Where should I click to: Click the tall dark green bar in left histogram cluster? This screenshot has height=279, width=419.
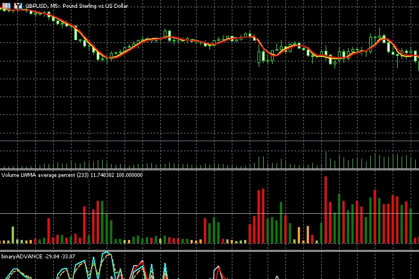click(103, 222)
